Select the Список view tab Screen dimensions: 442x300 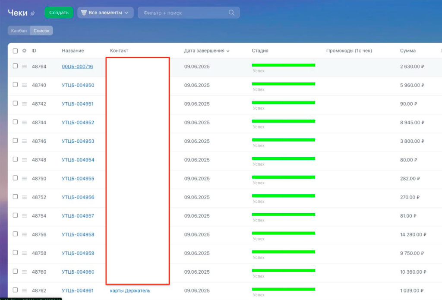click(x=42, y=31)
